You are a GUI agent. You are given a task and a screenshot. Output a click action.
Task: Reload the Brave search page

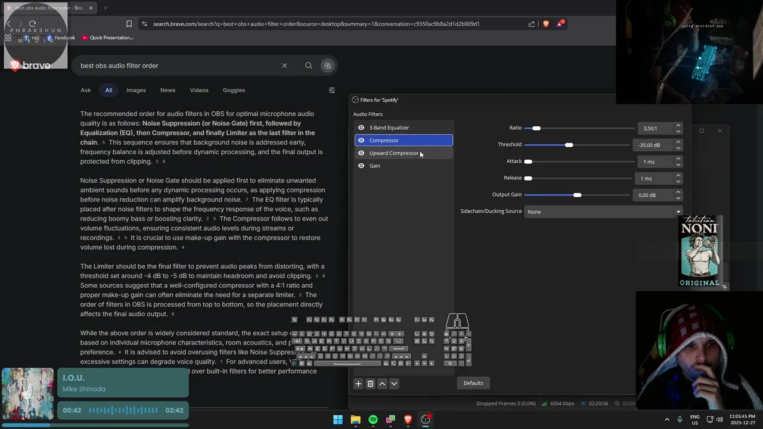click(33, 24)
